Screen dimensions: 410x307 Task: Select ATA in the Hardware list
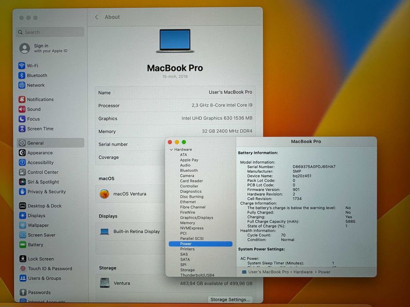(x=183, y=155)
